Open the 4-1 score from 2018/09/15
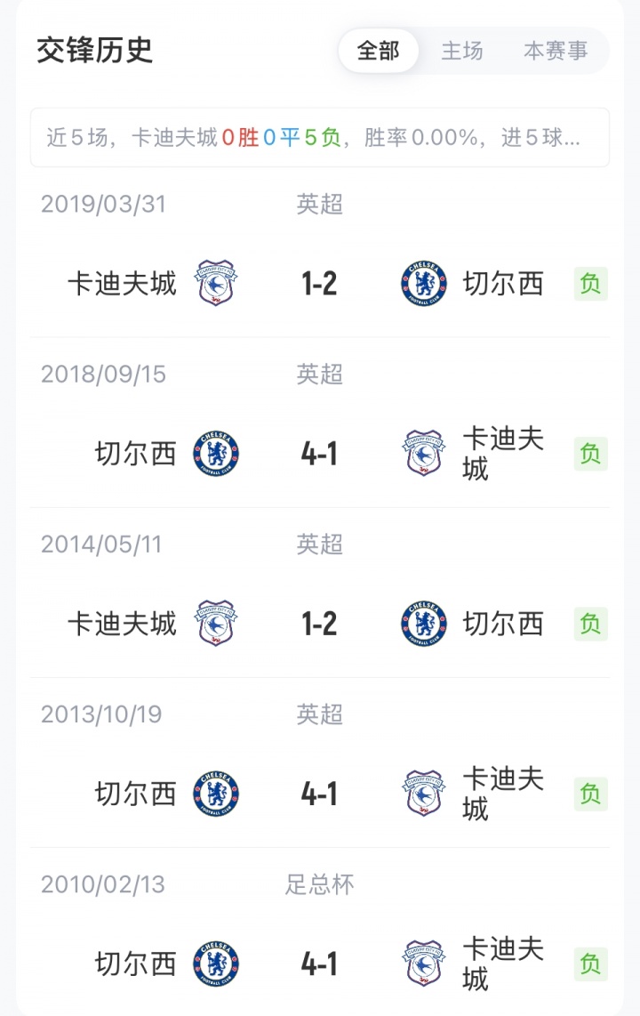The width and height of the screenshot is (640, 1016). [319, 454]
